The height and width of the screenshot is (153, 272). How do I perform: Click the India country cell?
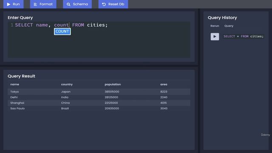65,97
